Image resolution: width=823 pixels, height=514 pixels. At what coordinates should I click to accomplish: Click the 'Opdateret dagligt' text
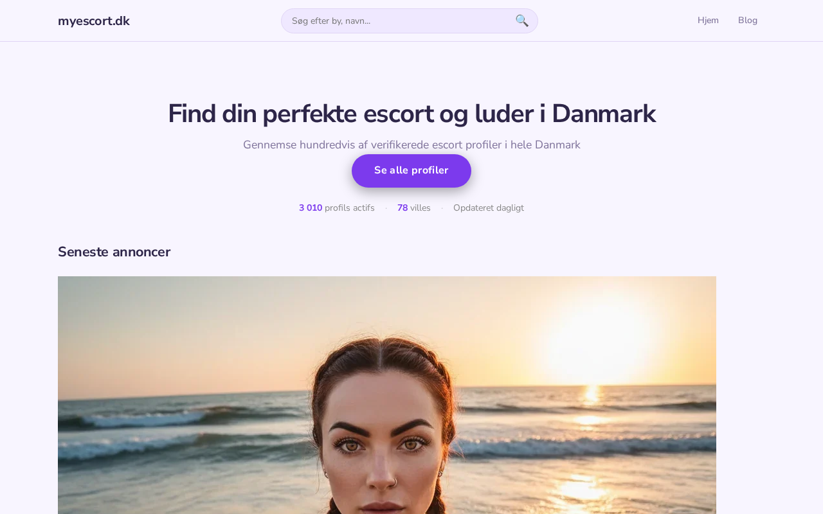click(x=489, y=208)
